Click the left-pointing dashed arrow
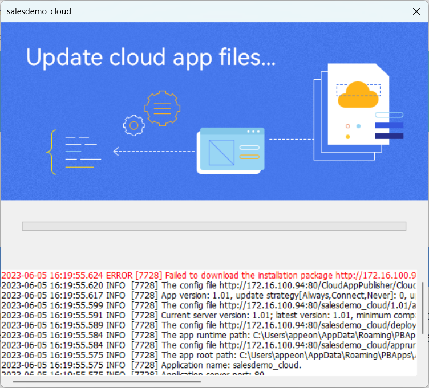The height and width of the screenshot is (388, 429). [153, 152]
